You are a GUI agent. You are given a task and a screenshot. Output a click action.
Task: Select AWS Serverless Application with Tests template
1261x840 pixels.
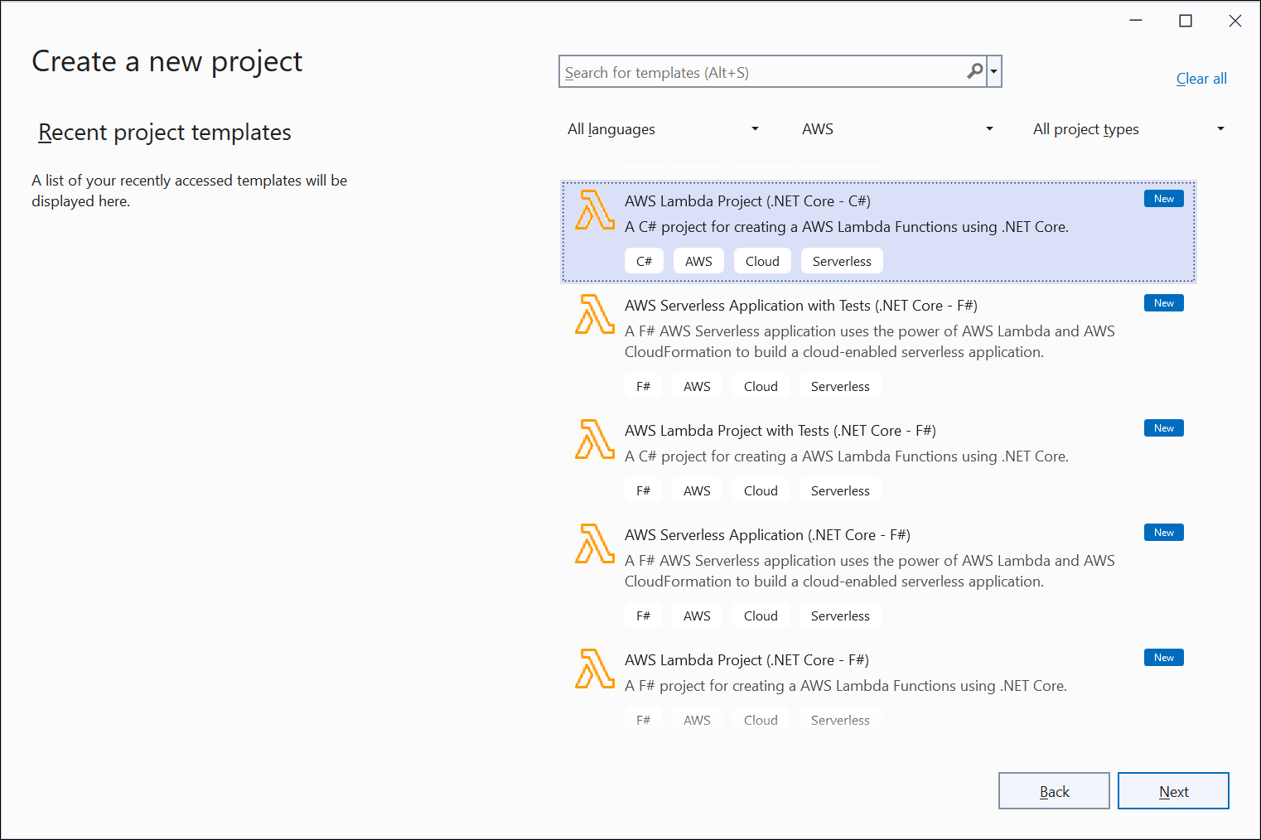tap(800, 306)
